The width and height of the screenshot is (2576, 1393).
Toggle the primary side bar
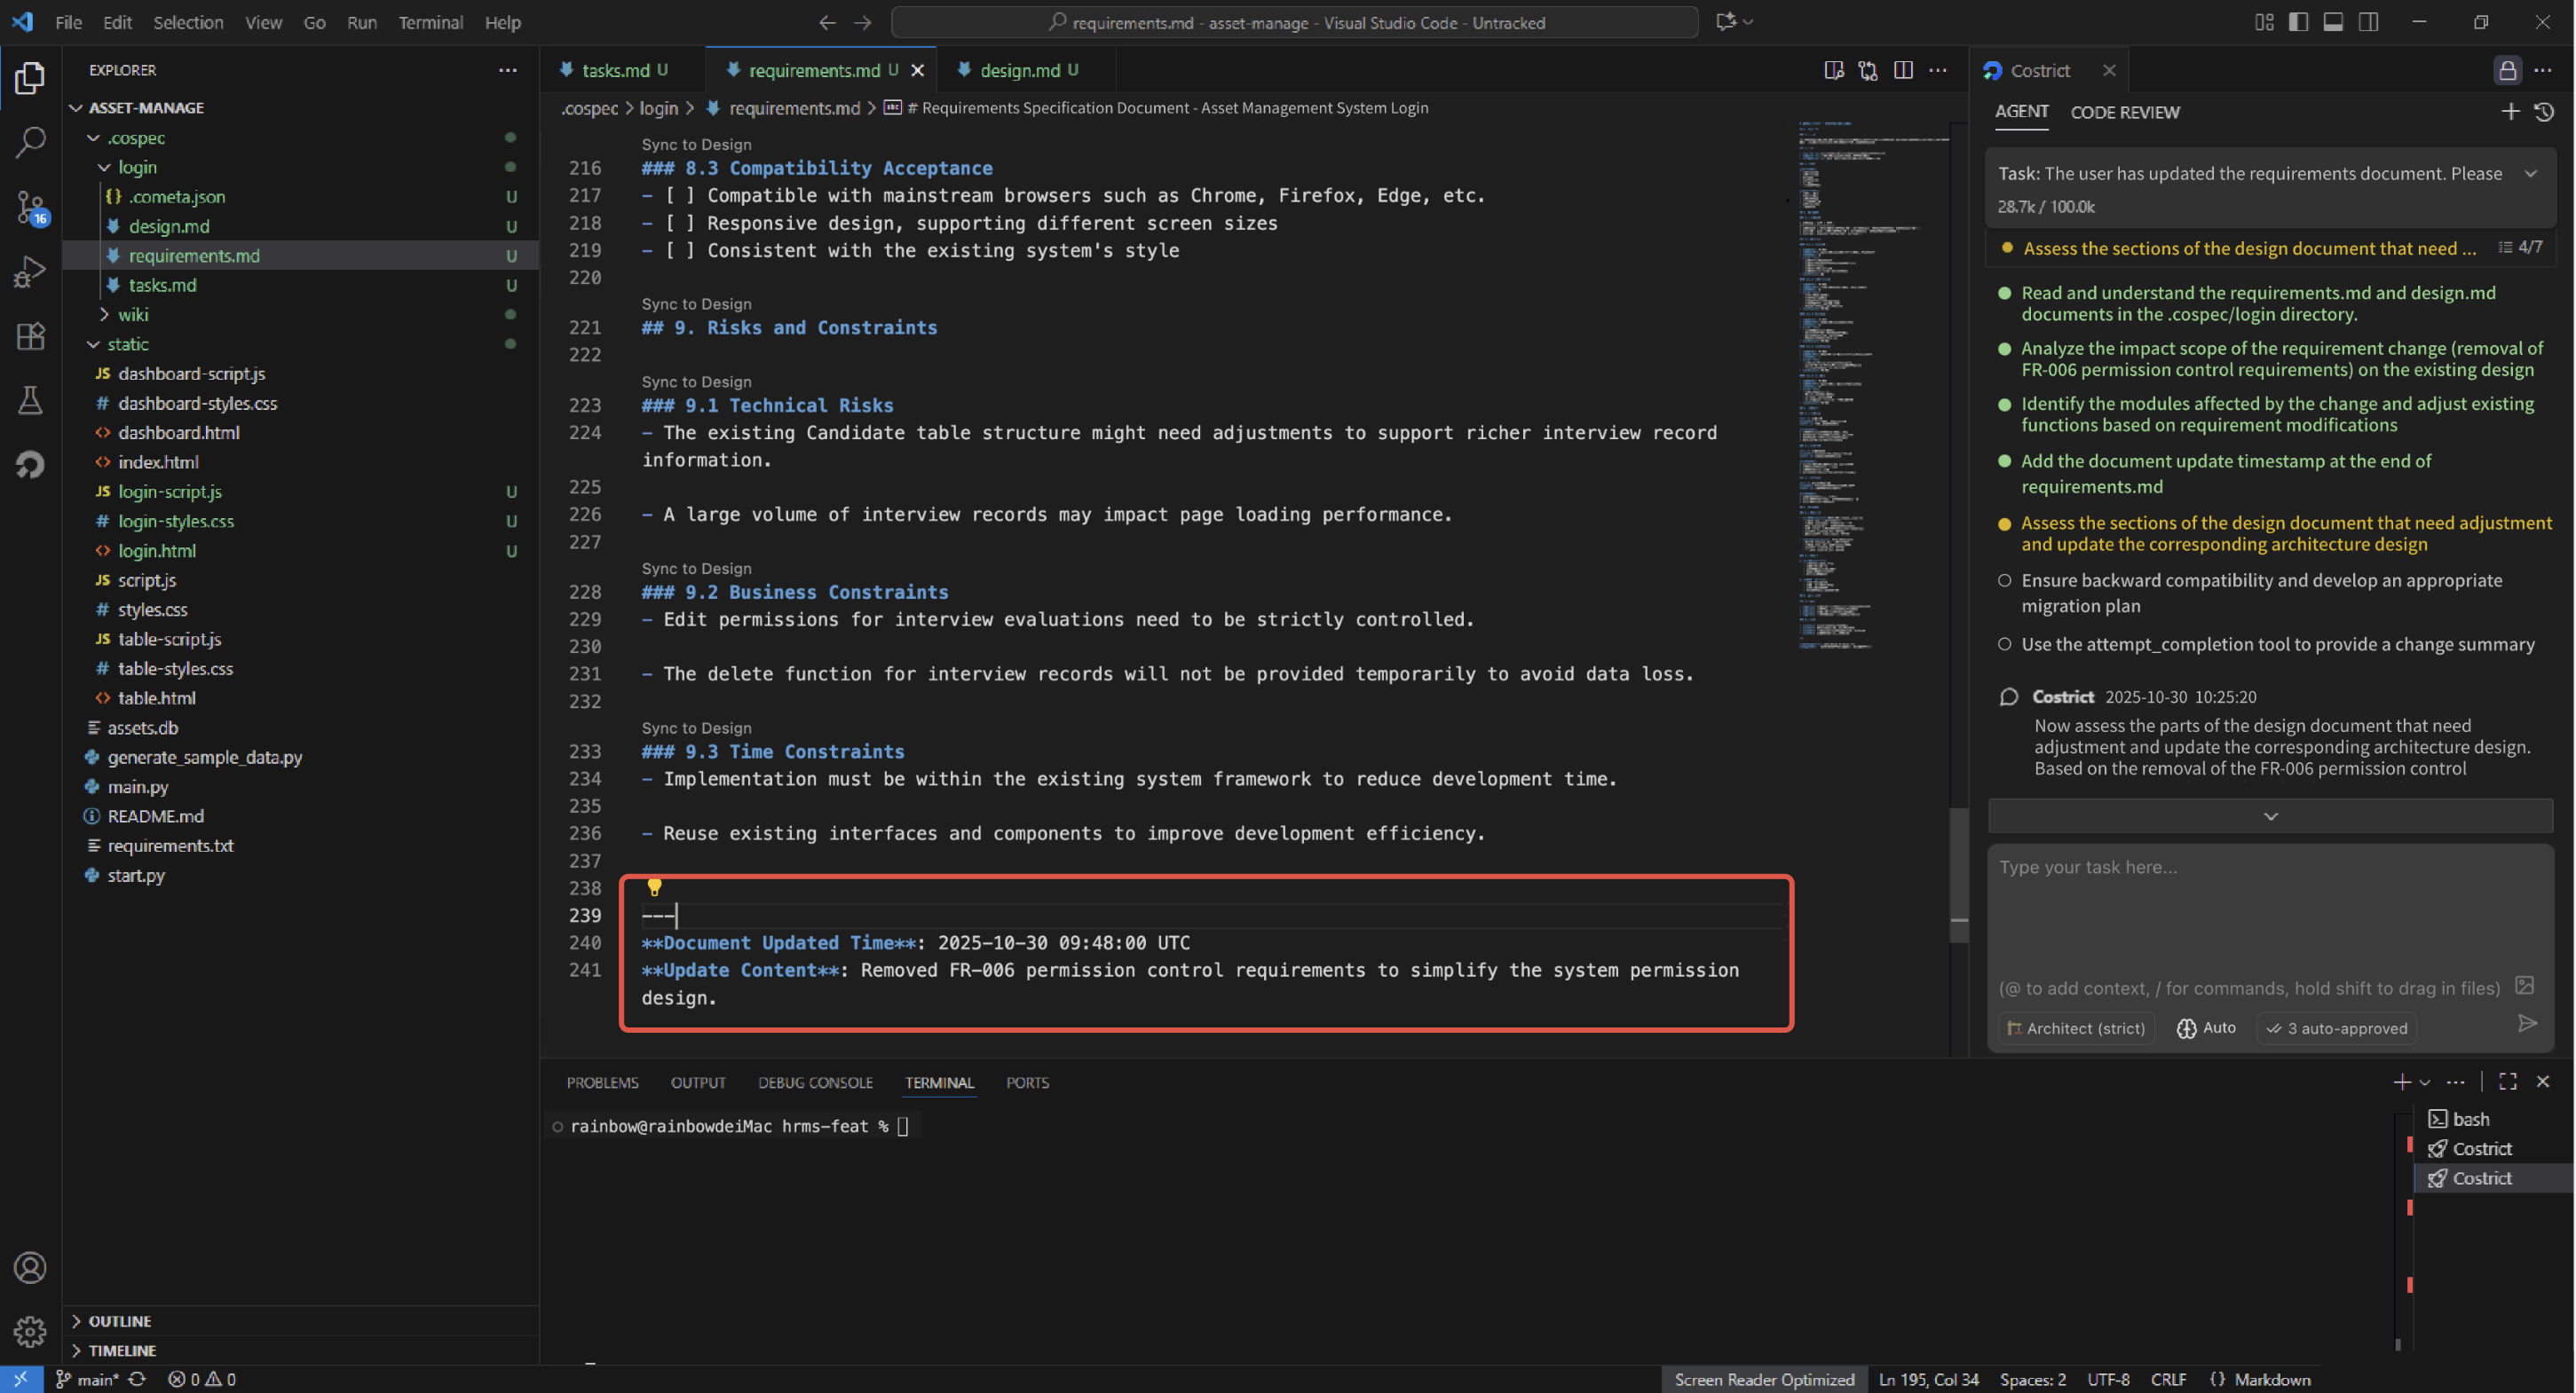click(x=2298, y=21)
